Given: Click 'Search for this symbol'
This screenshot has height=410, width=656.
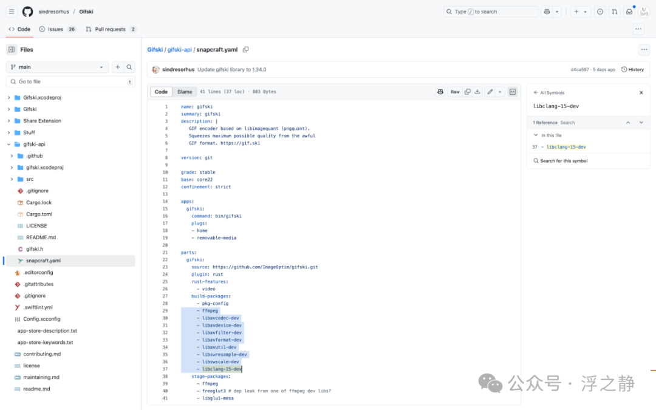Looking at the screenshot, I should (x=560, y=160).
